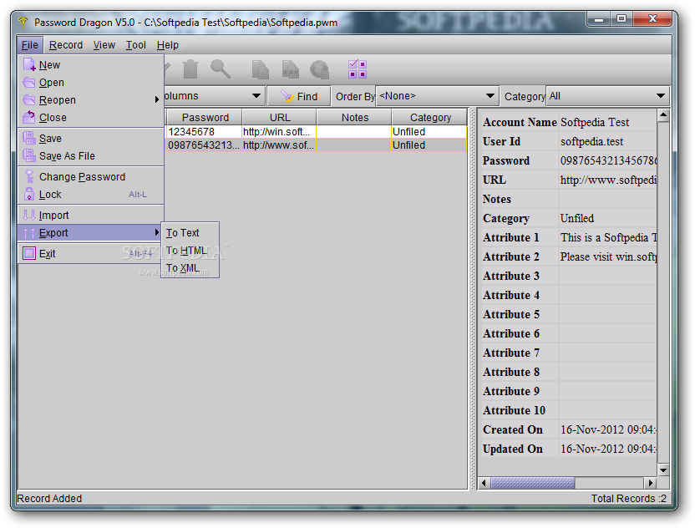Click the details Category value Unfiled
Screen dimensions: 695x528
[576, 218]
